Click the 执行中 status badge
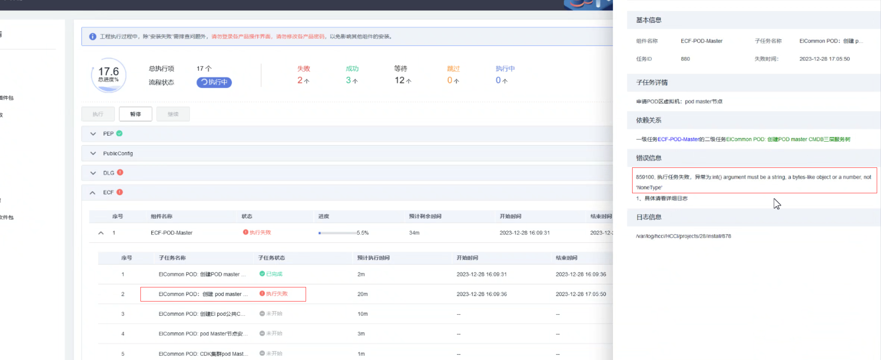 point(214,82)
